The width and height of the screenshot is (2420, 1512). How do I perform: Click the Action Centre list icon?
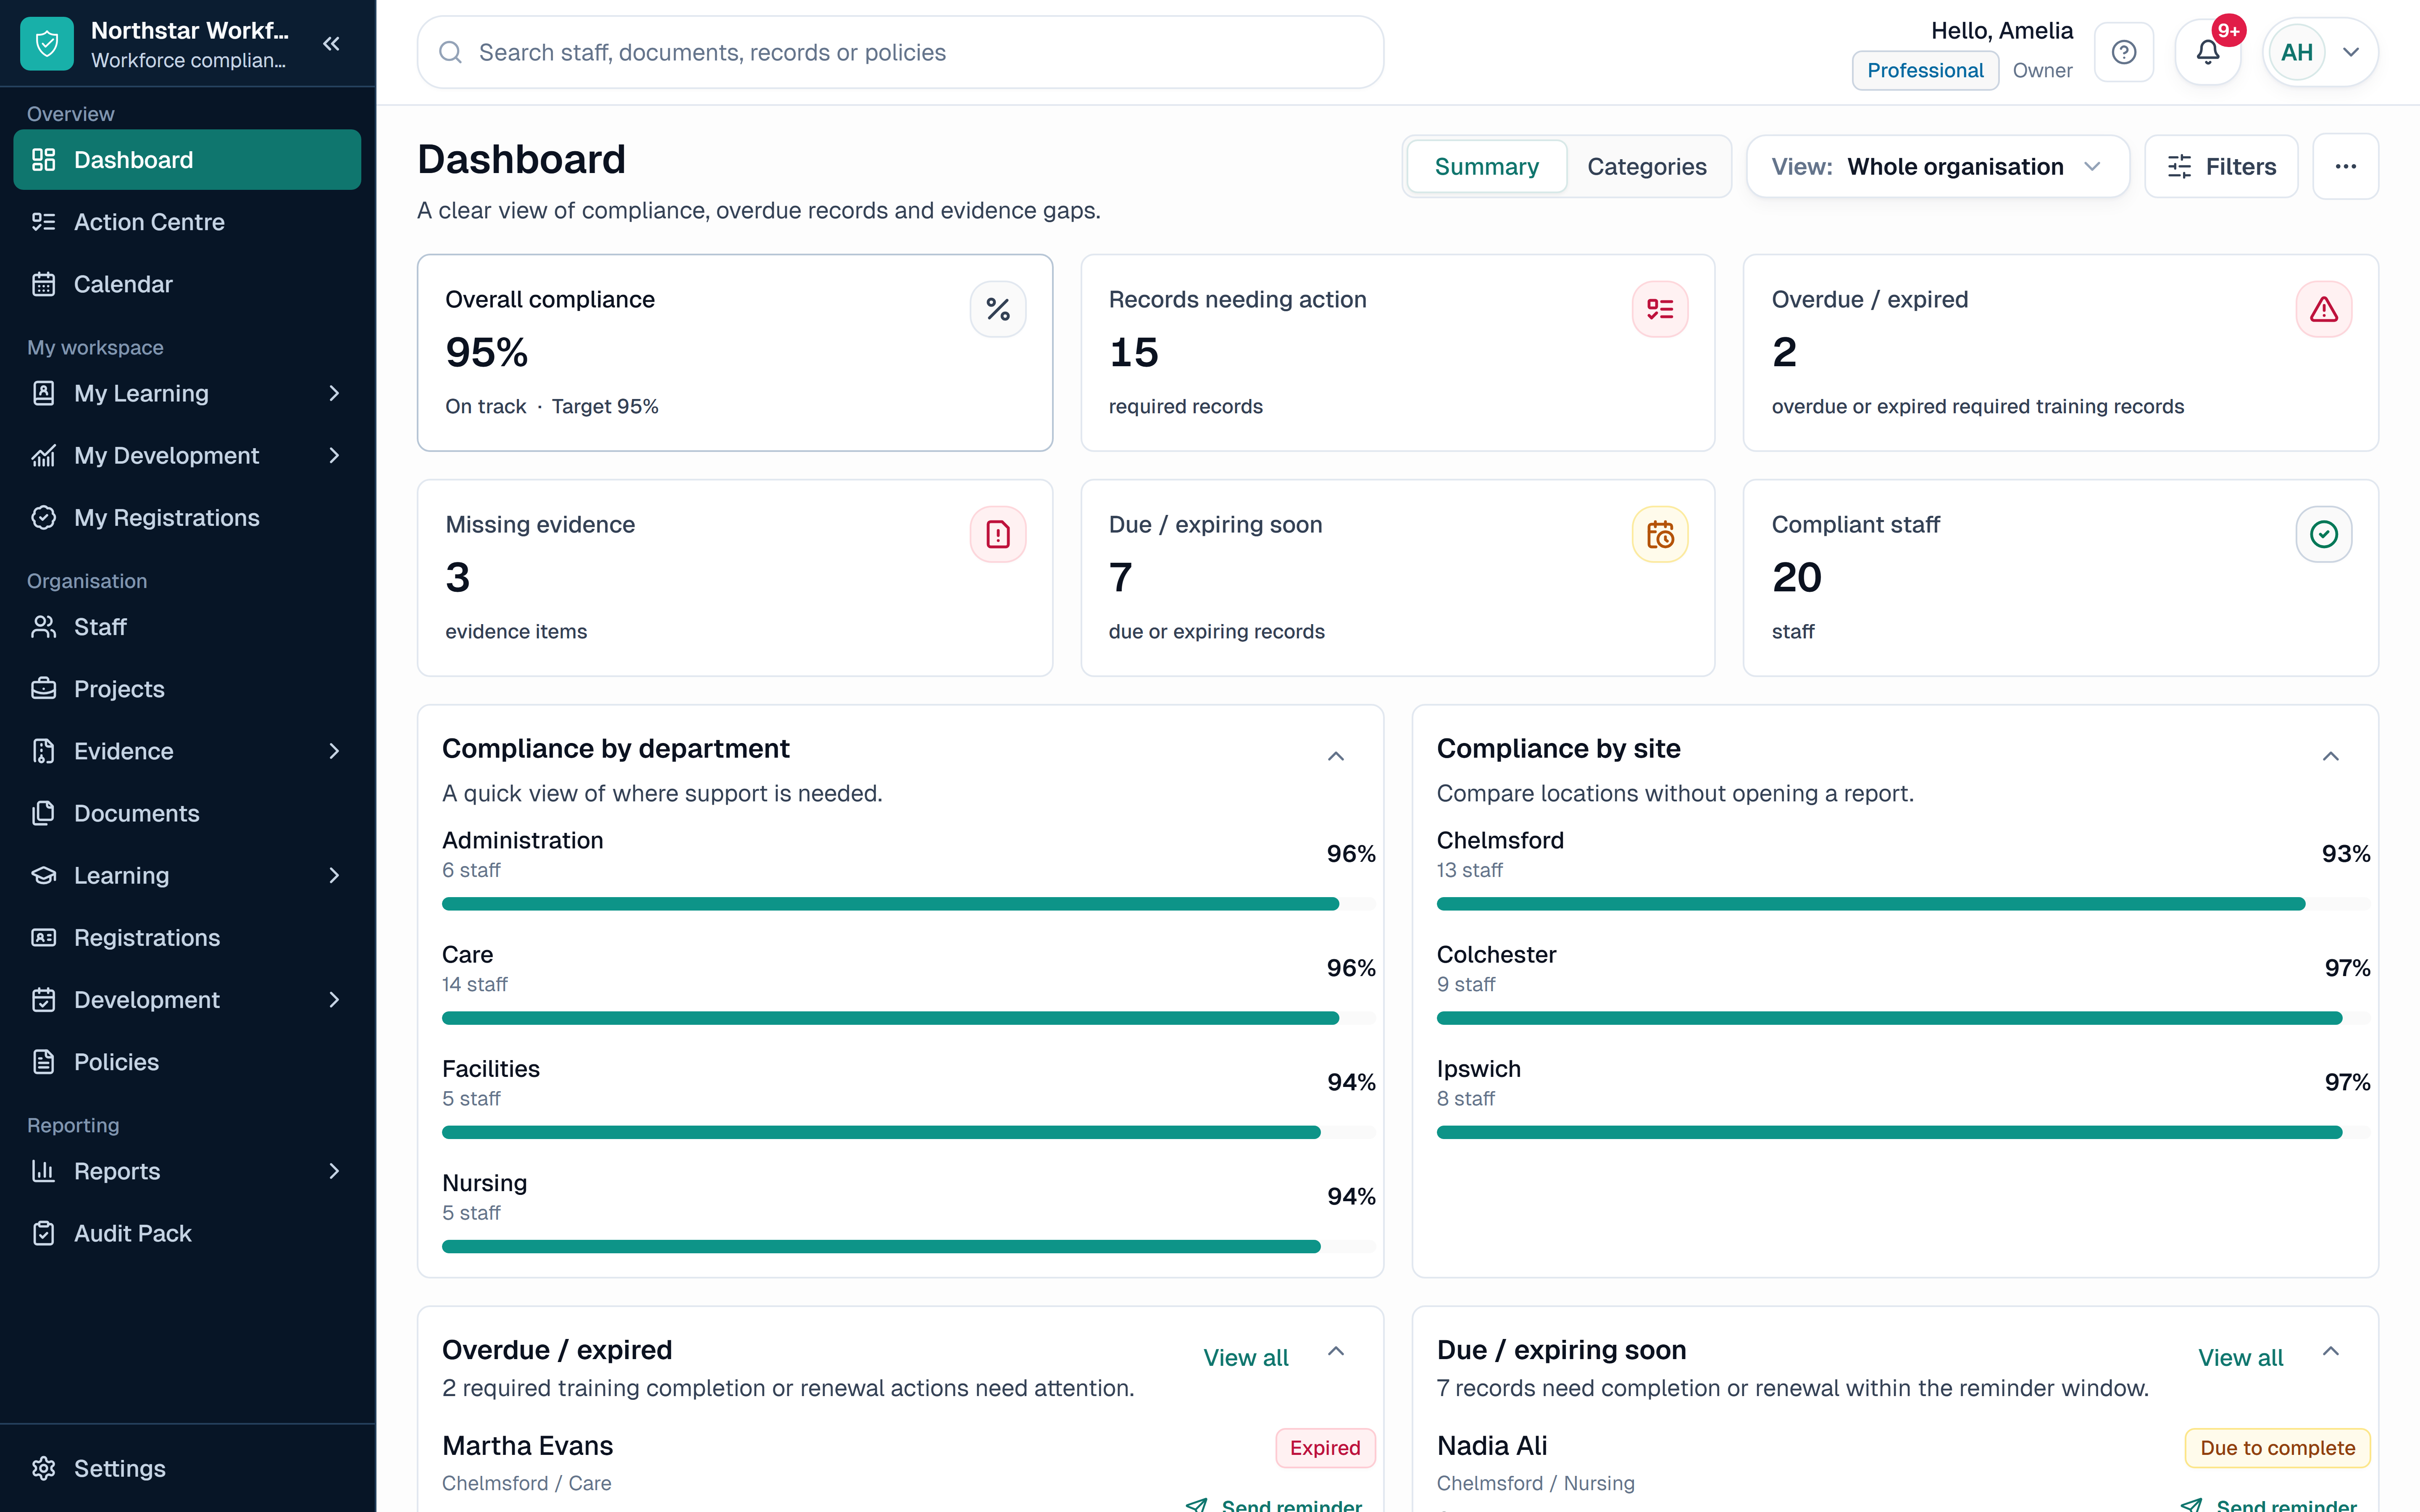coord(44,222)
